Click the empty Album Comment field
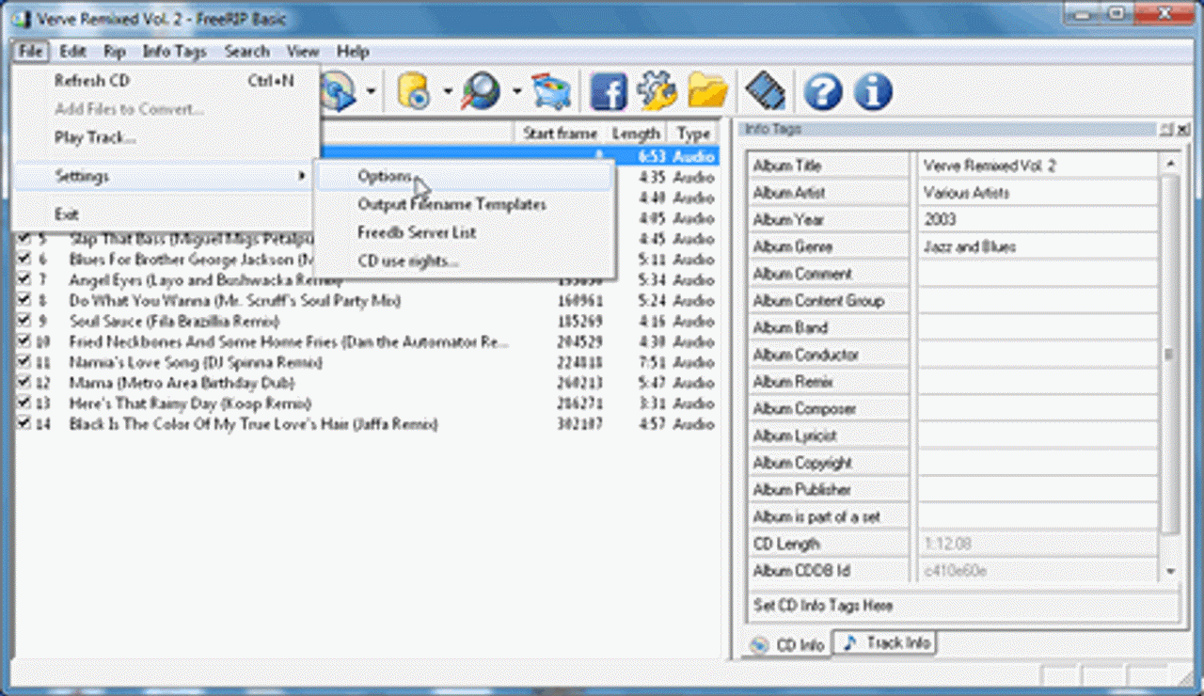 [1038, 275]
